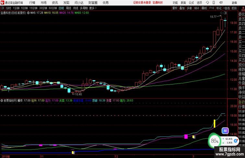The height and width of the screenshot is (158, 245).
Task: Switch to the 分时 period tab
Action: 8,8
